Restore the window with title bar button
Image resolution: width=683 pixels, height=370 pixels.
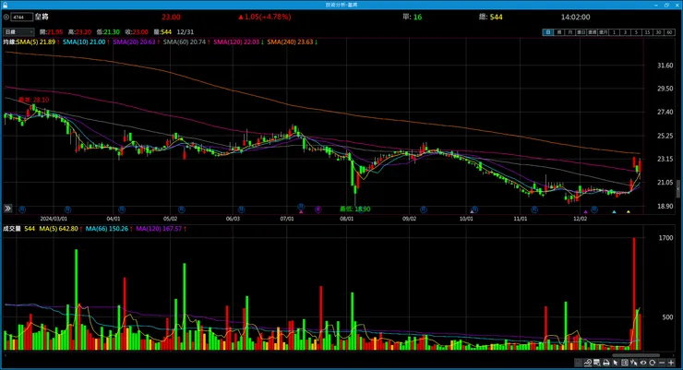pyautogui.click(x=666, y=5)
